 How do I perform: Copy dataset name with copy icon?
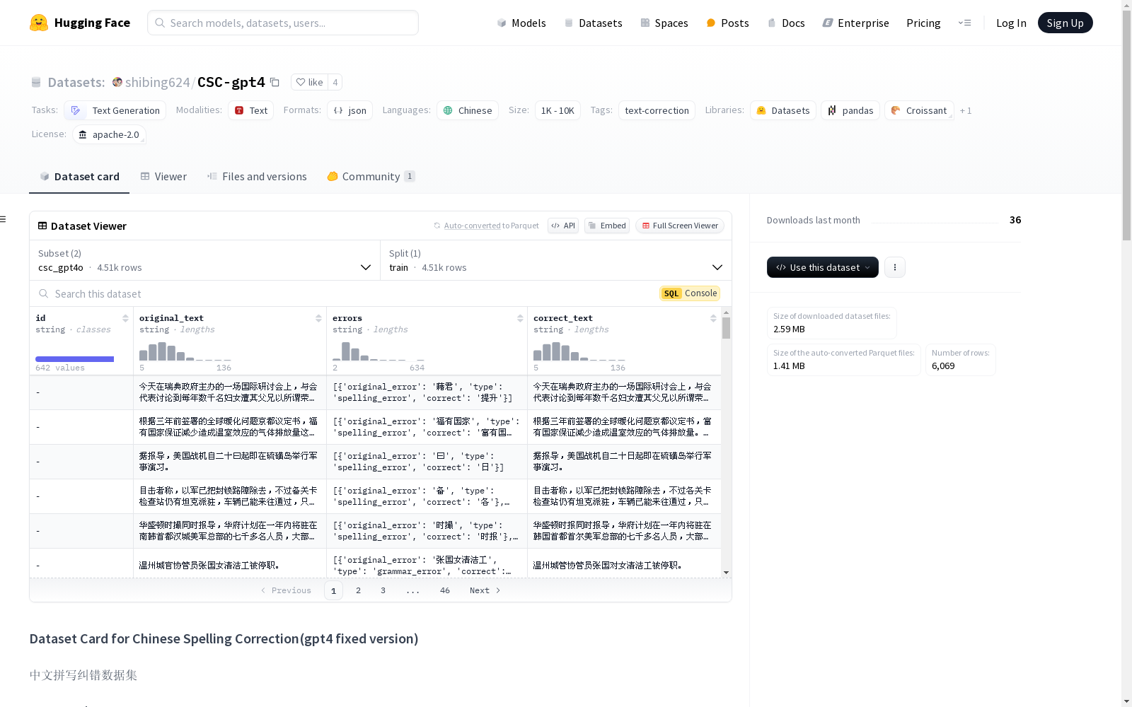275,82
